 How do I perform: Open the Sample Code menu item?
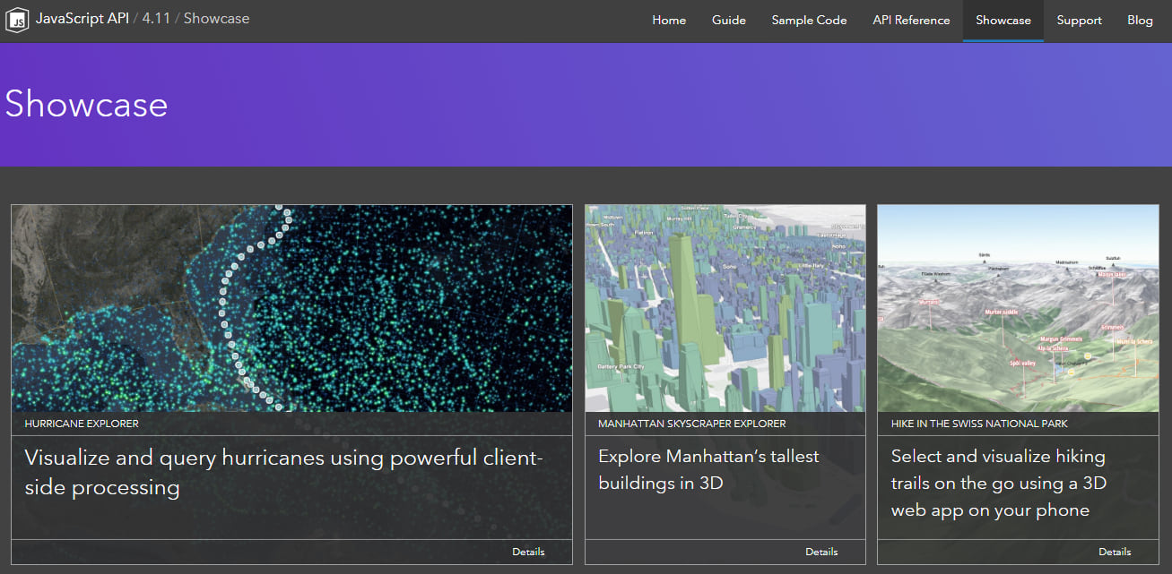[809, 20]
